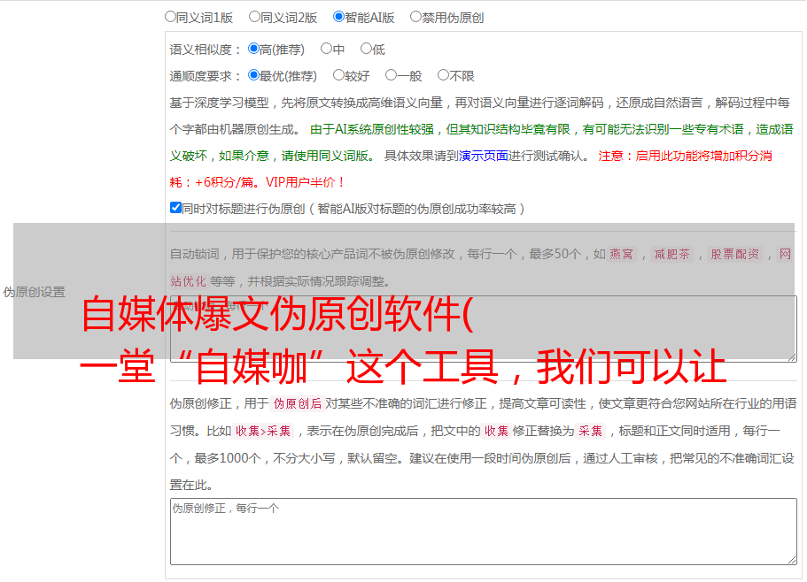This screenshot has width=807, height=582.
Task: Click the 注意：启用此功能将增加积分消 red notice
Action: [685, 156]
